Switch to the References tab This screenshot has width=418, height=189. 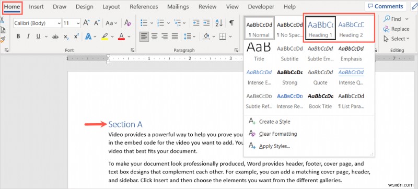point(144,7)
